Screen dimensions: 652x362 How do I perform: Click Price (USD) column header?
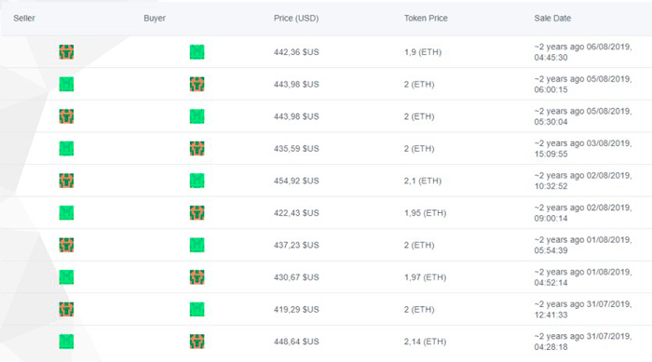(296, 19)
